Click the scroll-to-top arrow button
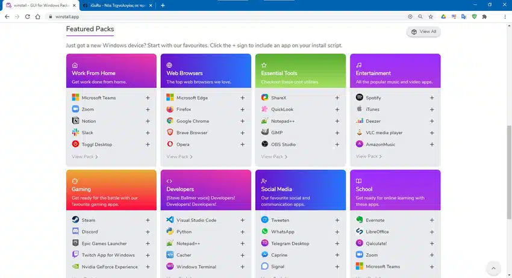The image size is (512, 278). [493, 268]
